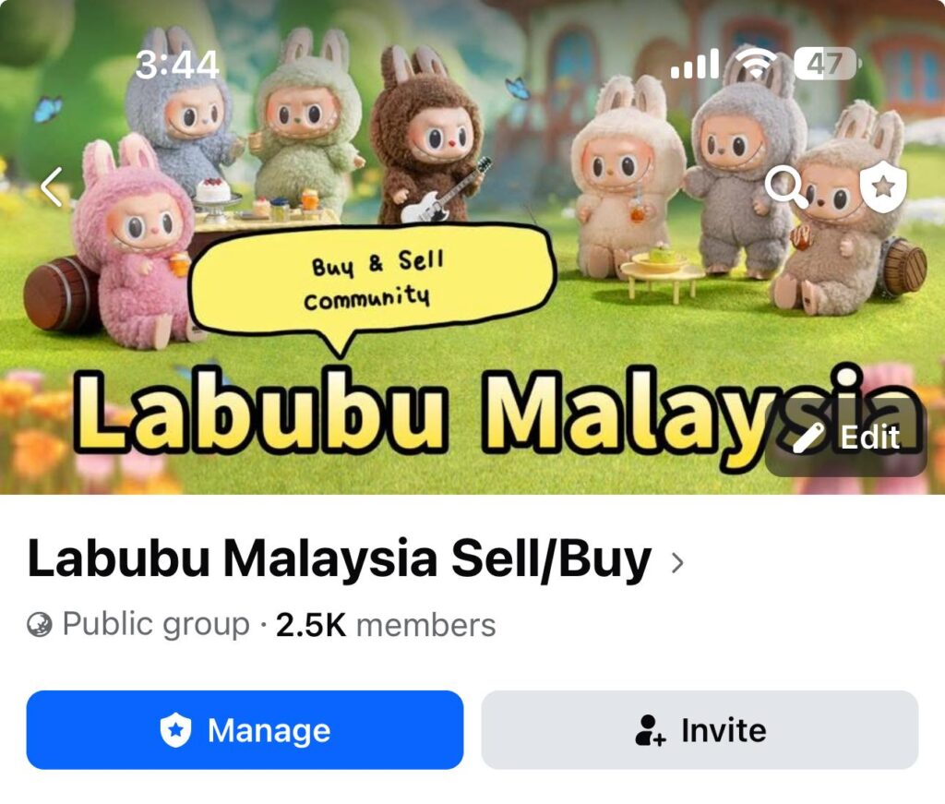This screenshot has width=945, height=804.
Task: Open the Manage group button
Action: point(245,730)
